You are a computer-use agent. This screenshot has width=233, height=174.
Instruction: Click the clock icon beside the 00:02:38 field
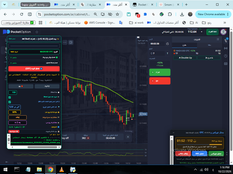click(167, 44)
